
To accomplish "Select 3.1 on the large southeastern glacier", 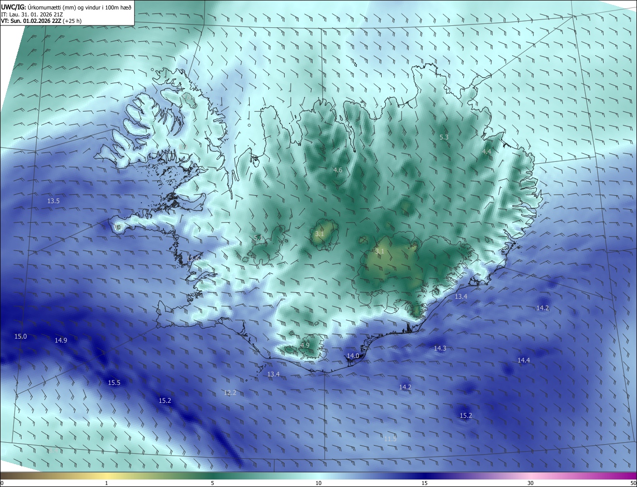I will pyautogui.click(x=380, y=251).
